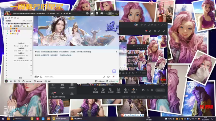Click the share icon in YY channel header
This screenshot has width=216, height=121.
[x=67, y=13]
